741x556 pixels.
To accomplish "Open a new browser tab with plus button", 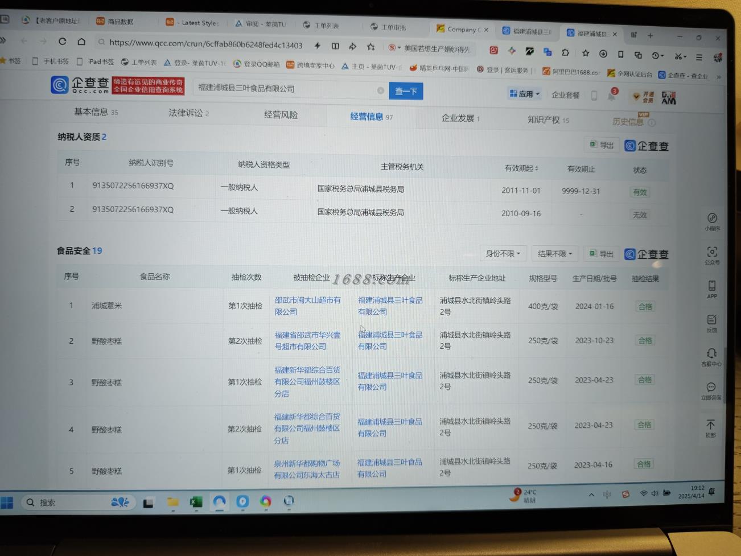I will (651, 35).
